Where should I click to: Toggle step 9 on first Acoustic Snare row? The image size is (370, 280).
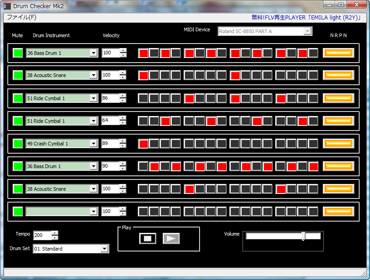[235, 76]
